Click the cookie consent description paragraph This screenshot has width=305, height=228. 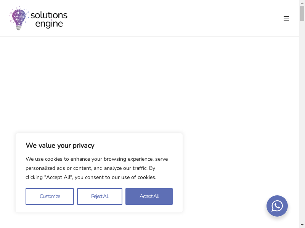click(96, 168)
